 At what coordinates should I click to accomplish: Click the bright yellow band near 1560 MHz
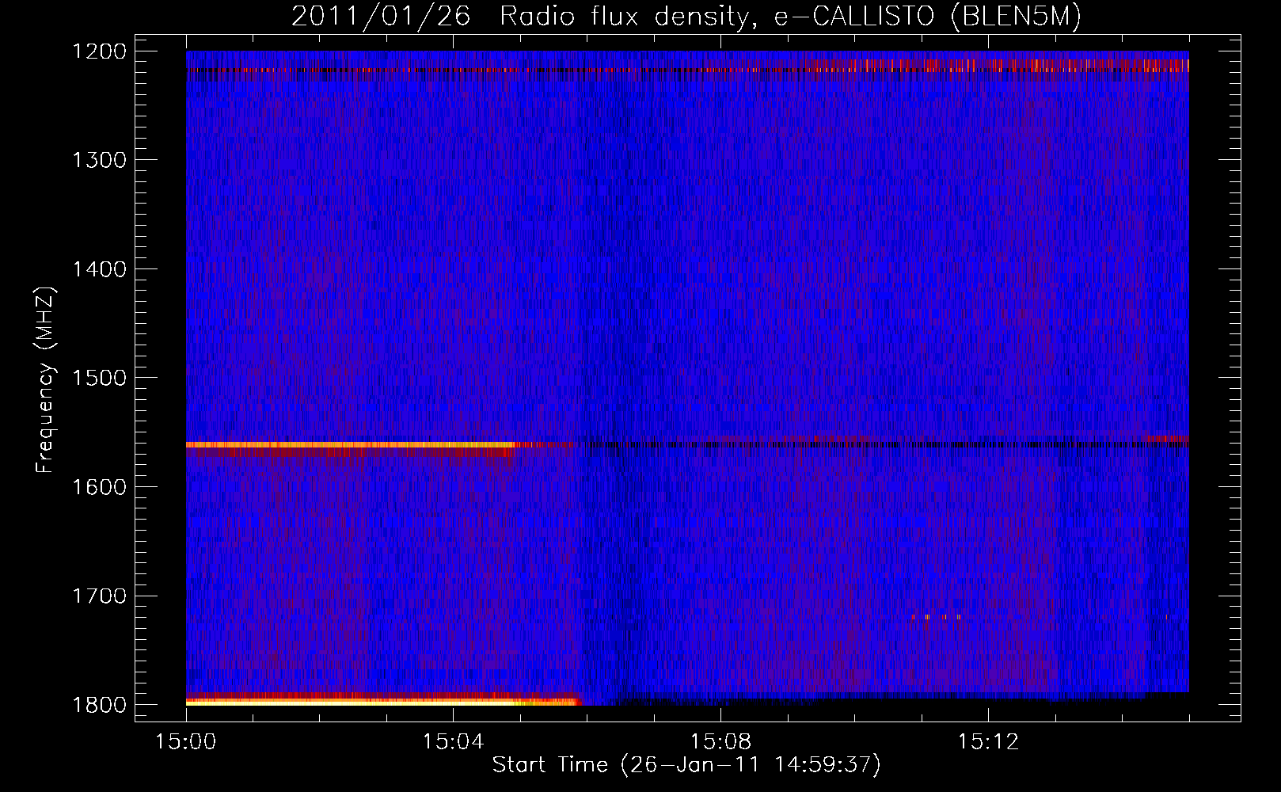[x=351, y=445]
